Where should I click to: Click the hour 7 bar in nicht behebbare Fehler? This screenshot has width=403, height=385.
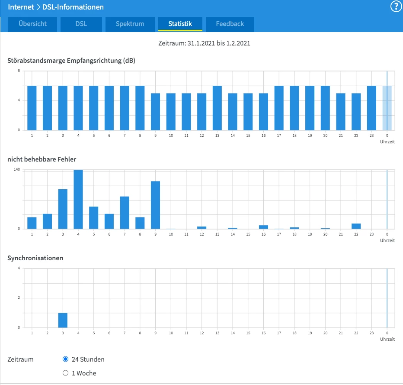(125, 213)
